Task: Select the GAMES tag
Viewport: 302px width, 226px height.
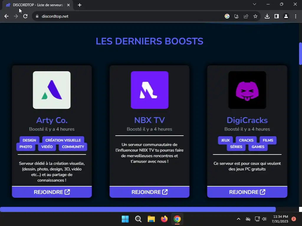Action: tap(258, 147)
